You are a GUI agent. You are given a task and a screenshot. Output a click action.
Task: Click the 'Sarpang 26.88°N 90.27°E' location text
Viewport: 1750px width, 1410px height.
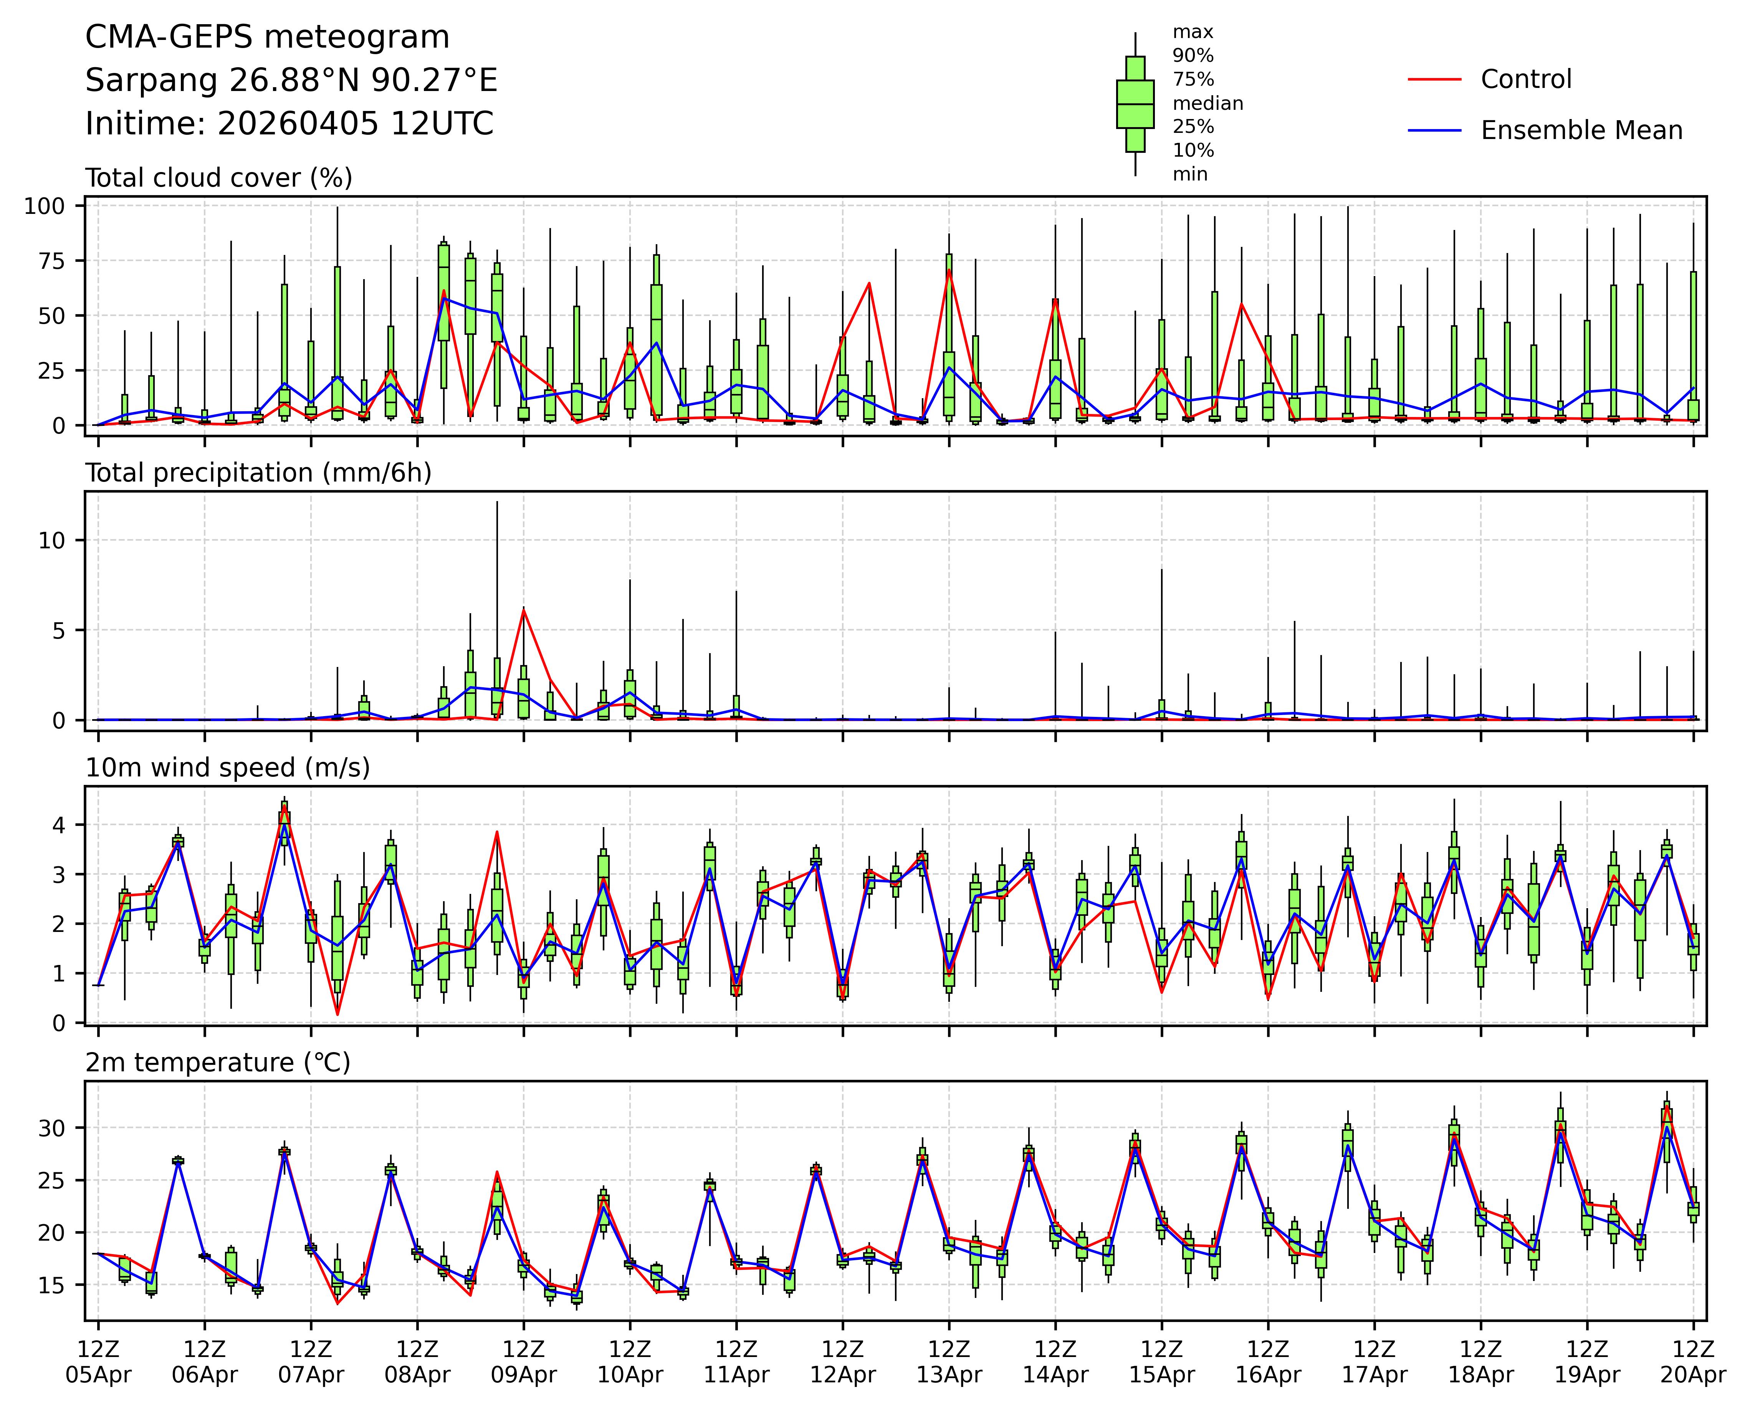[291, 80]
